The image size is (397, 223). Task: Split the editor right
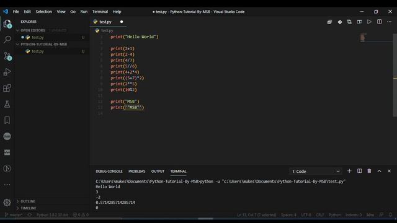tap(379, 22)
